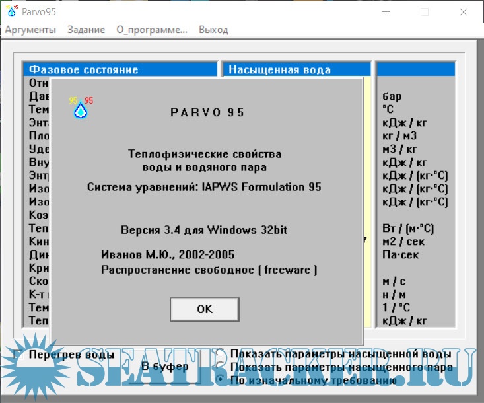Click the Фазовое состояние column header
Image resolution: width=484 pixels, height=403 pixels.
pos(120,69)
